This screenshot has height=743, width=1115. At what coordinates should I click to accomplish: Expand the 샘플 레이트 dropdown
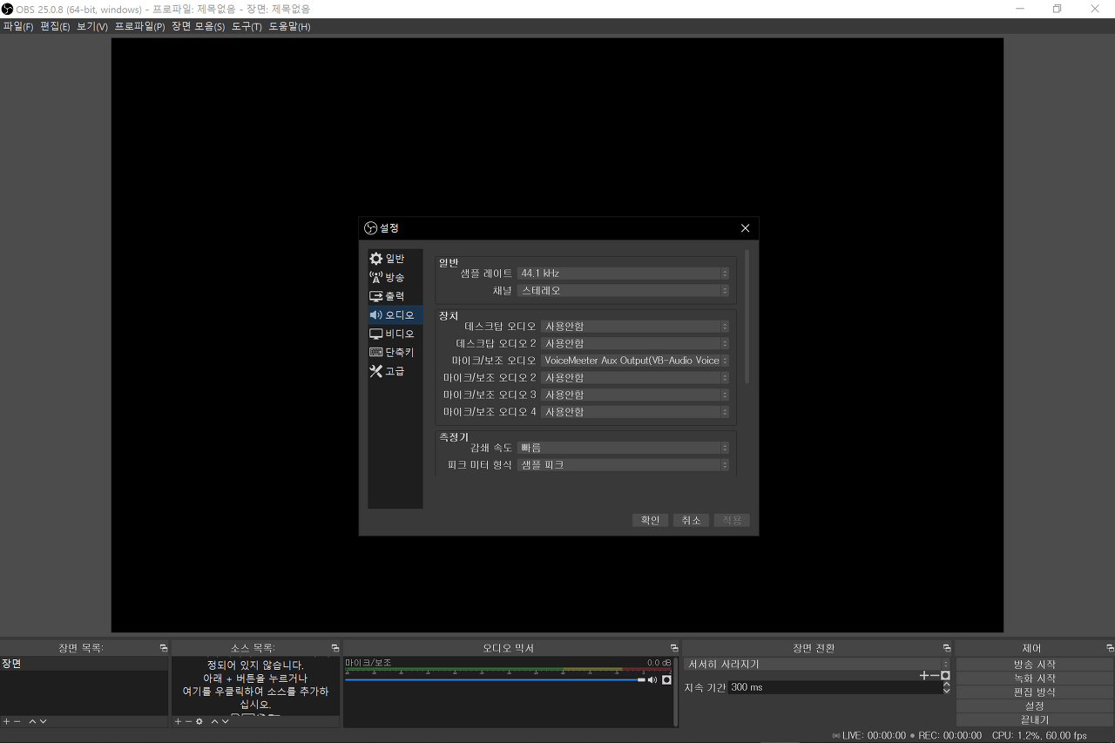pyautogui.click(x=624, y=274)
